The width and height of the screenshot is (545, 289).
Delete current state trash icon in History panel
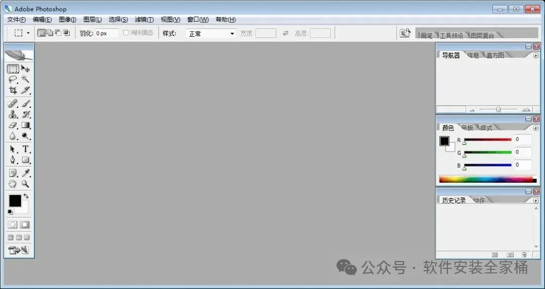(x=524, y=255)
